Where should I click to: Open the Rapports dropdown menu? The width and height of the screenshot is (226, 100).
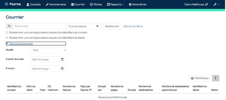(115, 4)
